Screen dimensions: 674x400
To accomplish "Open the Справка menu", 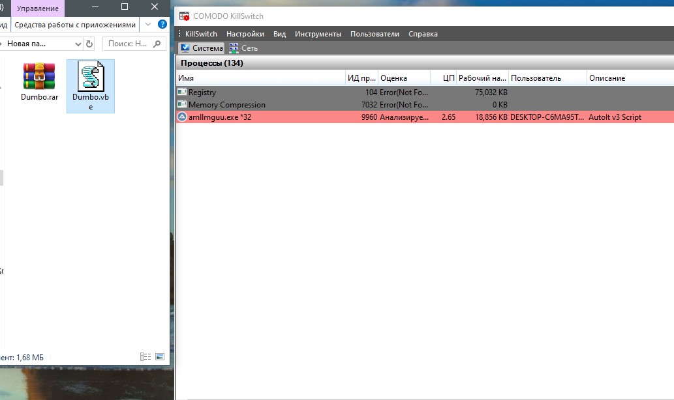I will (x=423, y=34).
